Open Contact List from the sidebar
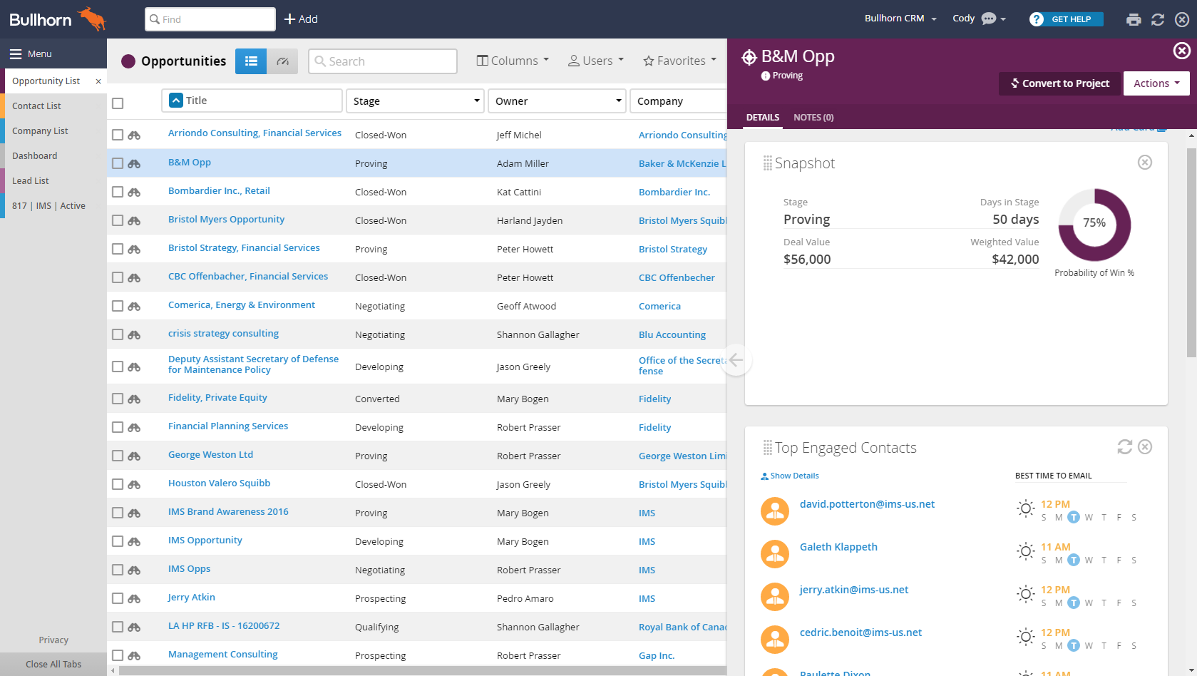This screenshot has height=676, width=1197. [x=36, y=106]
